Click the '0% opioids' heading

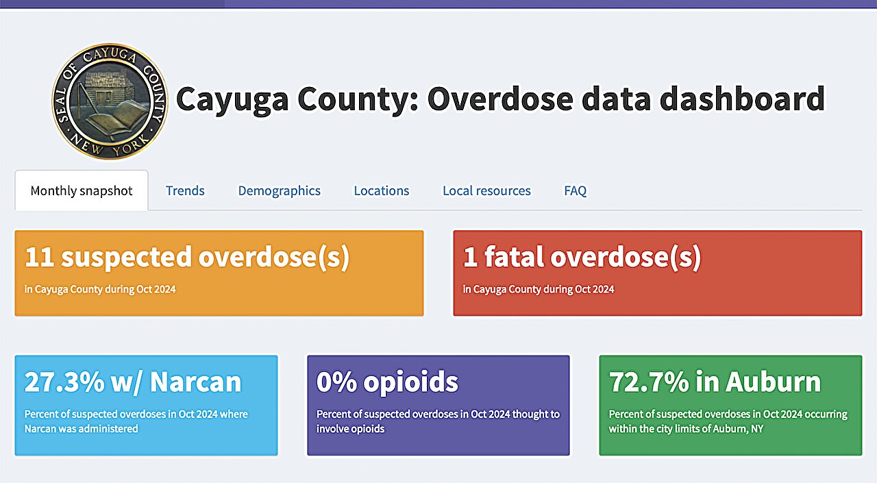387,382
